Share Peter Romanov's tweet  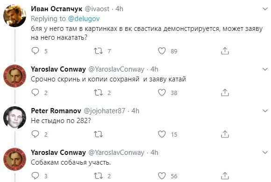click(225, 134)
